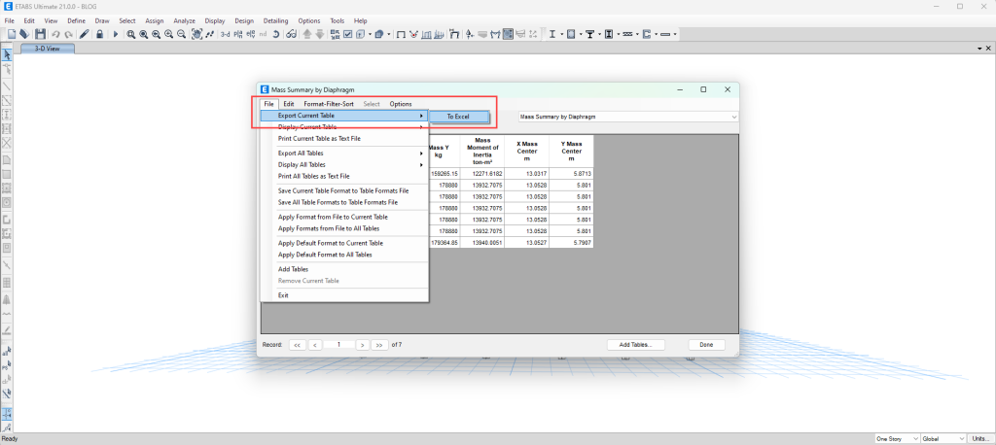
Task: Click the Units... button in status bar
Action: click(x=978, y=438)
